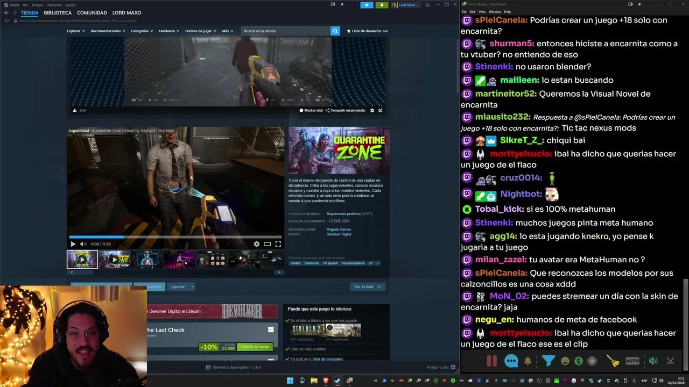Viewport: 689px width, 387px height.
Task: Click the yellow smiley emoji icon
Action: (565, 361)
